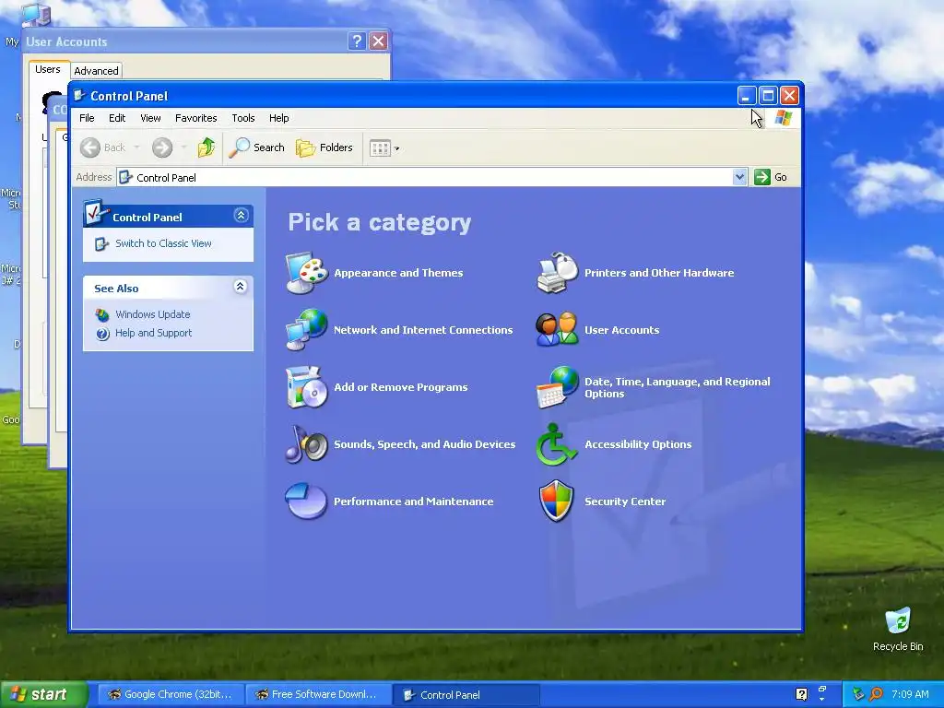Viewport: 944px width, 708px height.
Task: Click the Help and Support link
Action: click(154, 333)
